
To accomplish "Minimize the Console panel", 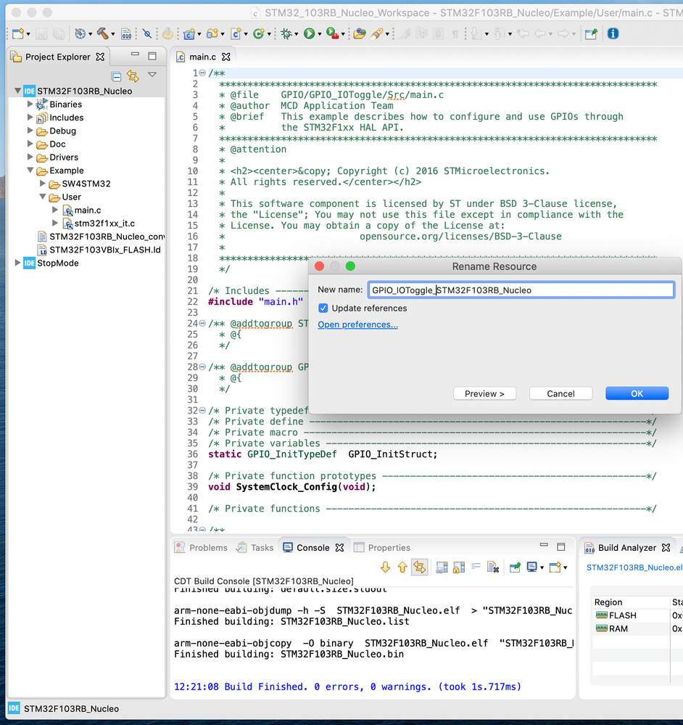I will [544, 546].
